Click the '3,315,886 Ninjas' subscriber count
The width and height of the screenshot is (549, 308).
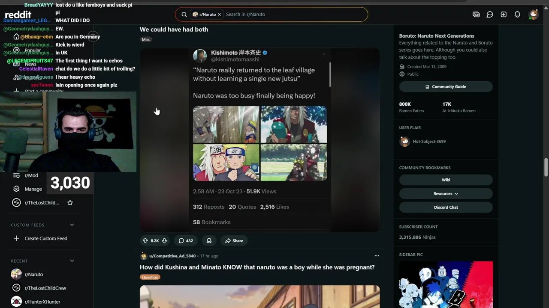coord(417,237)
